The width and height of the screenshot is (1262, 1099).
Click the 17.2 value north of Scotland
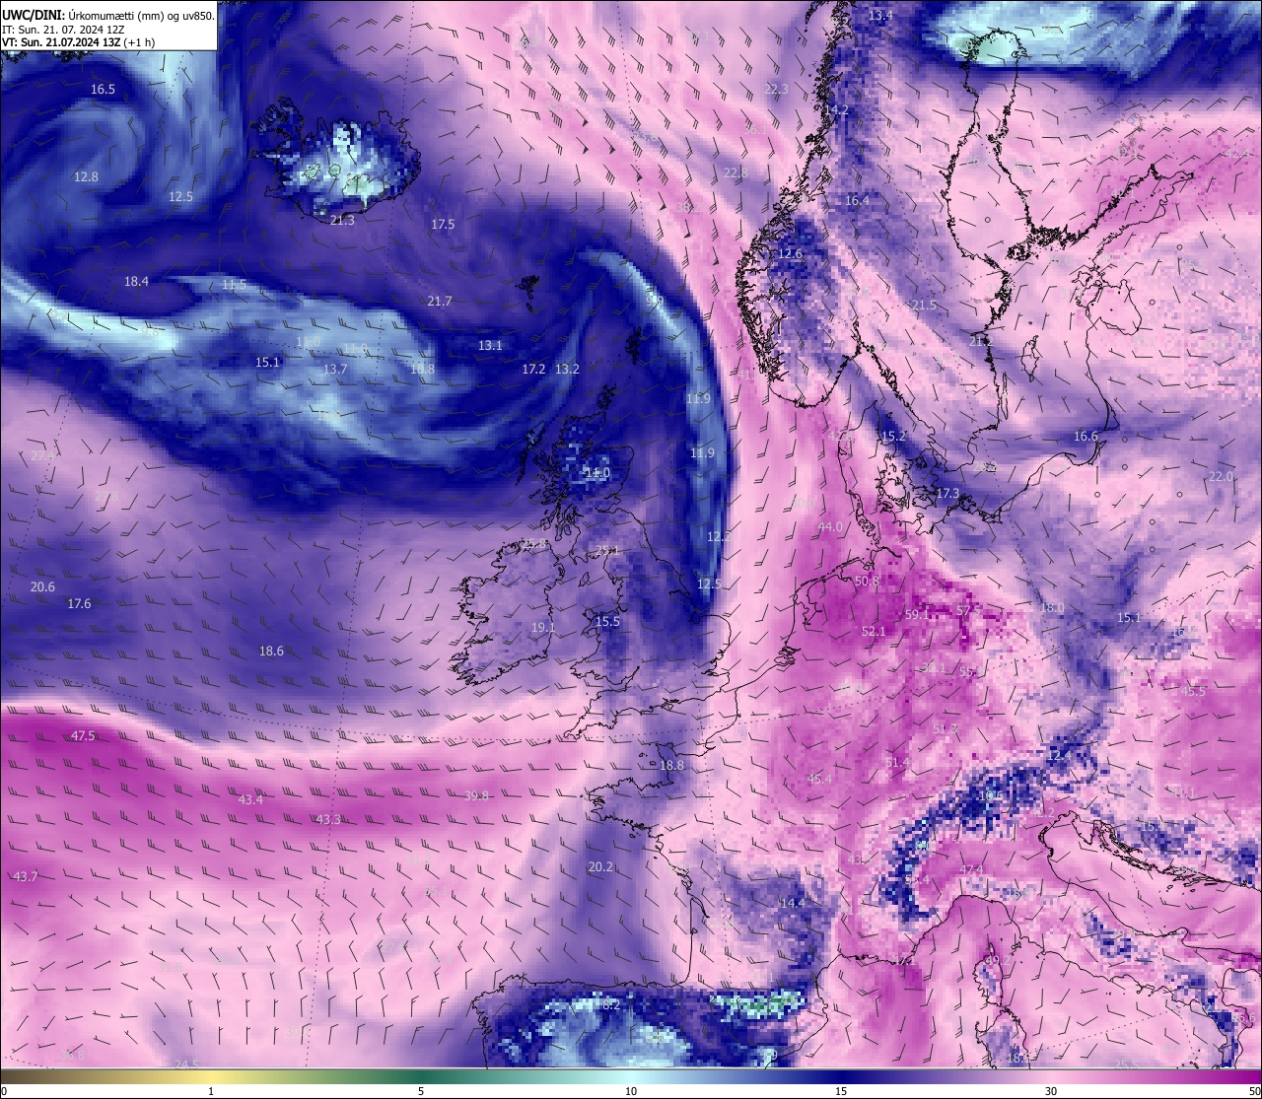coord(533,370)
